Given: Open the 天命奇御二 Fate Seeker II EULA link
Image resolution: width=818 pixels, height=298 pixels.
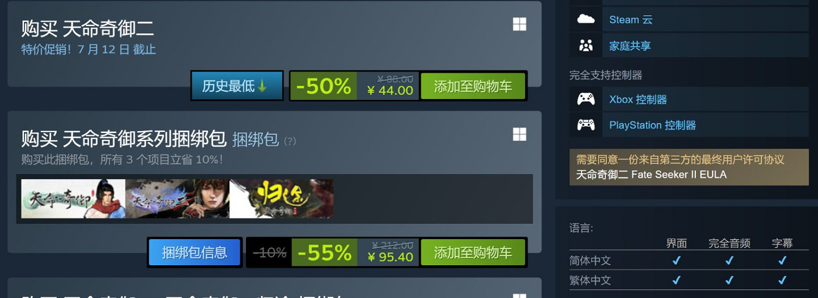Looking at the screenshot, I should click(x=651, y=175).
